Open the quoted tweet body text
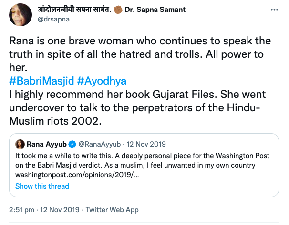Screen dimensions: 289x225 pyautogui.click(x=143, y=161)
